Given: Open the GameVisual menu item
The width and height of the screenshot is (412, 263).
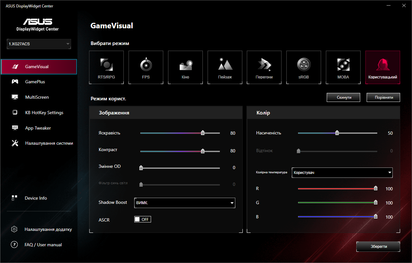Looking at the screenshot, I should [x=39, y=67].
